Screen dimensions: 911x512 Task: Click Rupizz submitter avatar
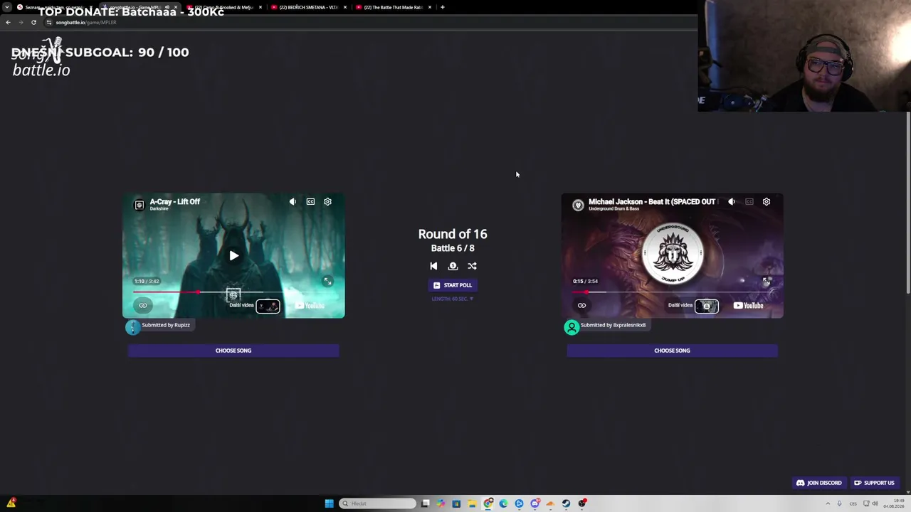[132, 327]
